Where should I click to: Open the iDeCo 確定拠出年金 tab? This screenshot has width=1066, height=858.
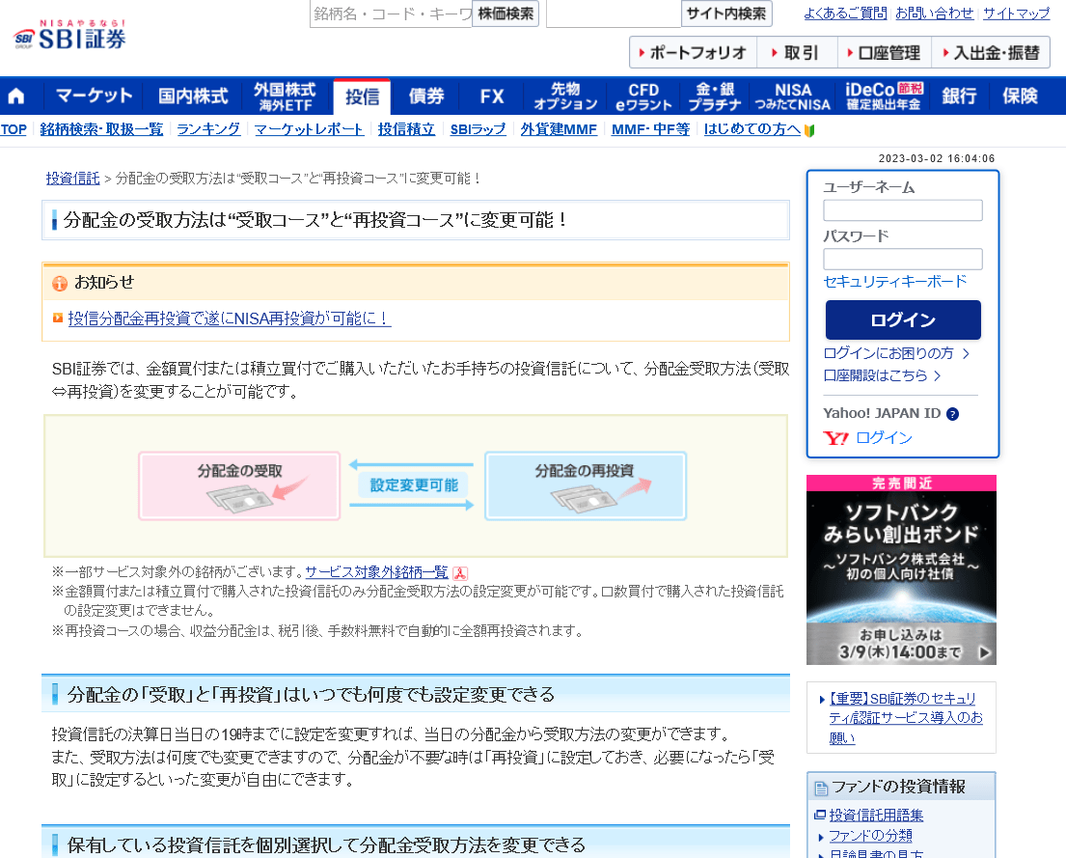pyautogui.click(x=880, y=96)
